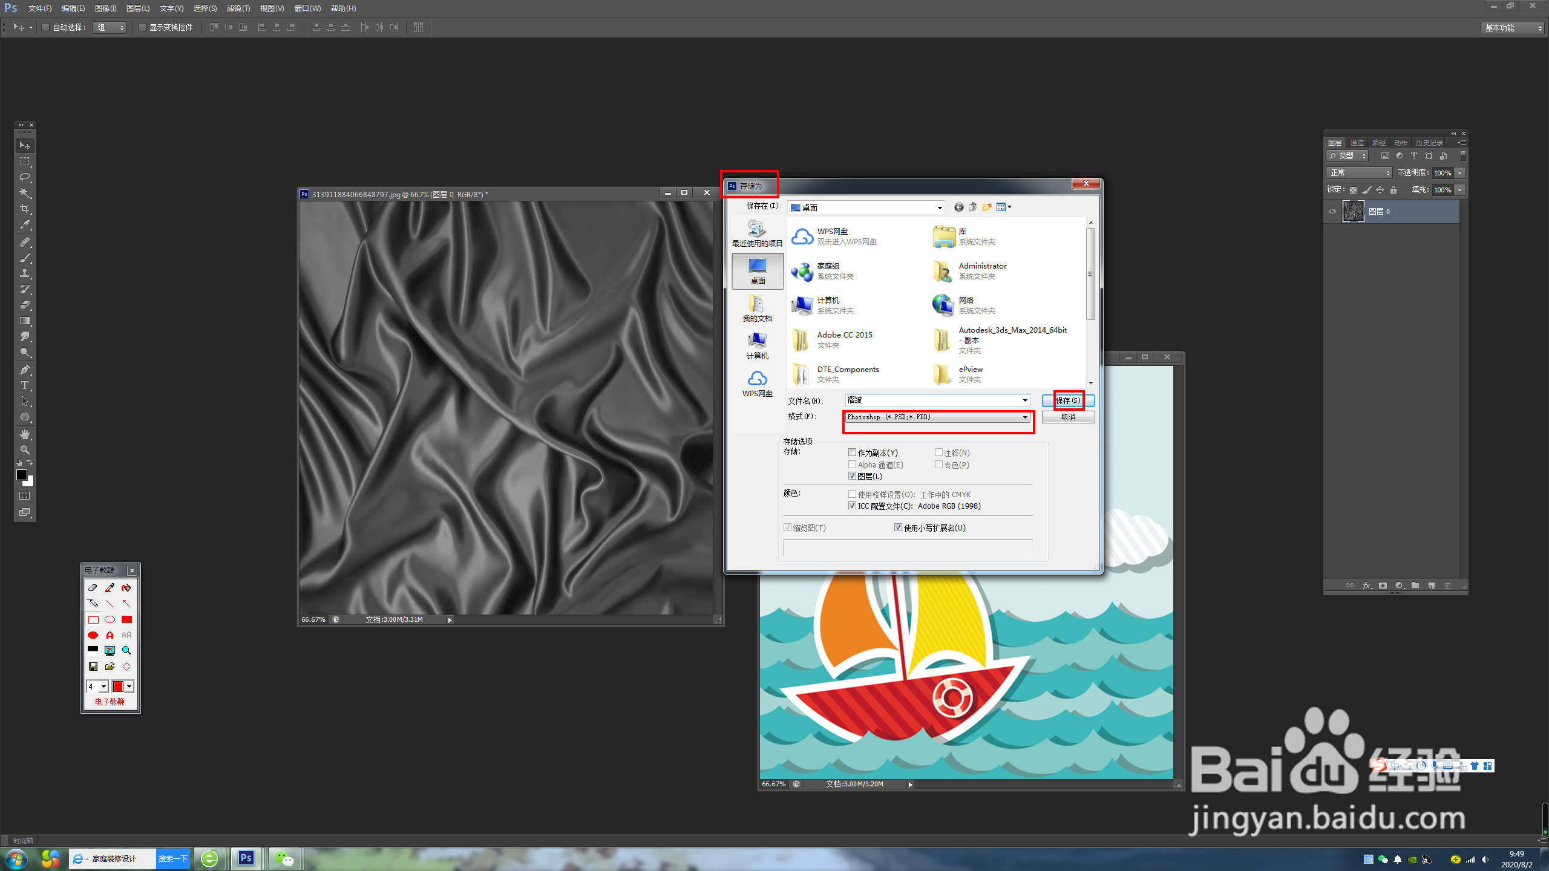1549x871 pixels.
Task: Enable 作为副本 checkbox
Action: point(852,452)
